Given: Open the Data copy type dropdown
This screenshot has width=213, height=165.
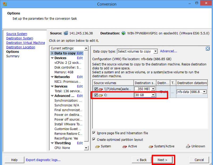Looking at the screenshot, I should pos(155,51).
